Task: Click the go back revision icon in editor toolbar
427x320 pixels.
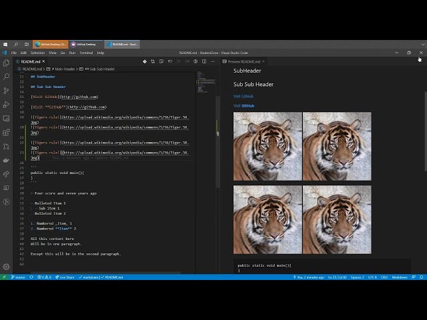Action: [x=170, y=61]
